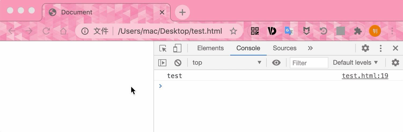Toggle the device toolbar
Image resolution: width=403 pixels, height=132 pixels.
177,48
